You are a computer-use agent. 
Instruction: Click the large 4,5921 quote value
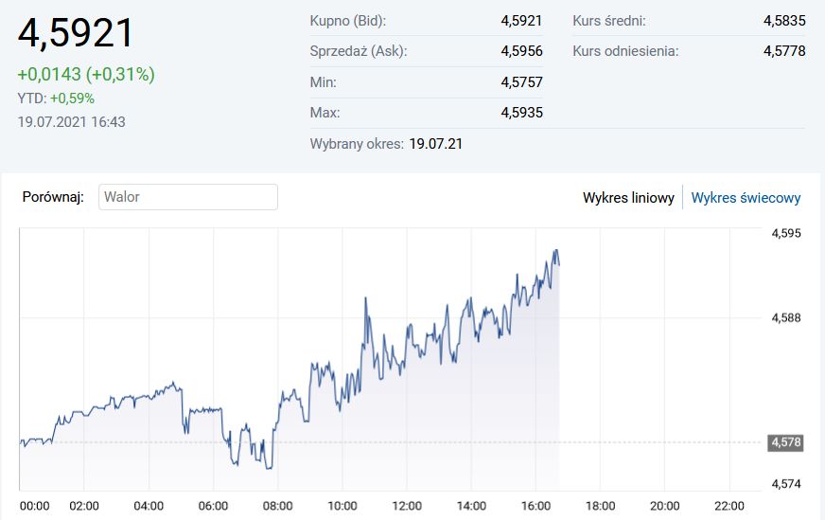tap(77, 33)
